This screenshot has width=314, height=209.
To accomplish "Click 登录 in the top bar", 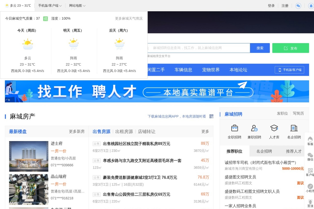I will pos(271,5).
